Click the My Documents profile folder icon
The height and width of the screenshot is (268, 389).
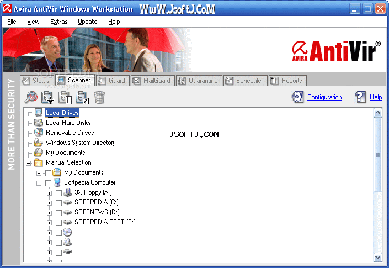pyautogui.click(x=39, y=153)
